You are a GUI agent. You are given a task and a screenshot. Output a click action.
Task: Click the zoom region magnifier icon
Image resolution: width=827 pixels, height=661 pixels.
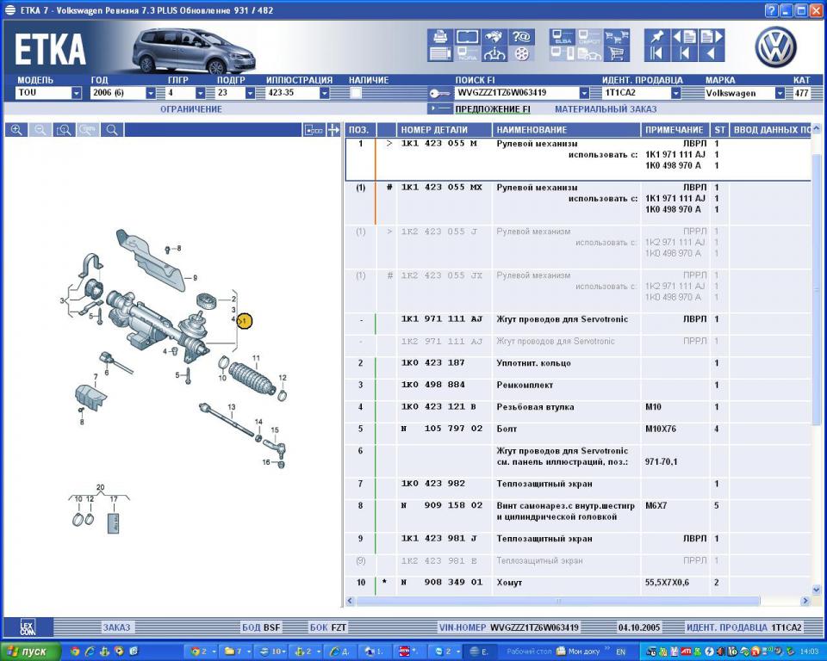tap(64, 130)
